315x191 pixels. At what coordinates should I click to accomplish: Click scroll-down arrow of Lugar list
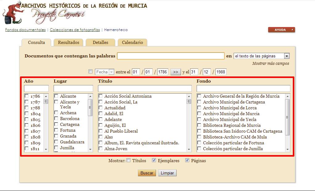pos(90,149)
